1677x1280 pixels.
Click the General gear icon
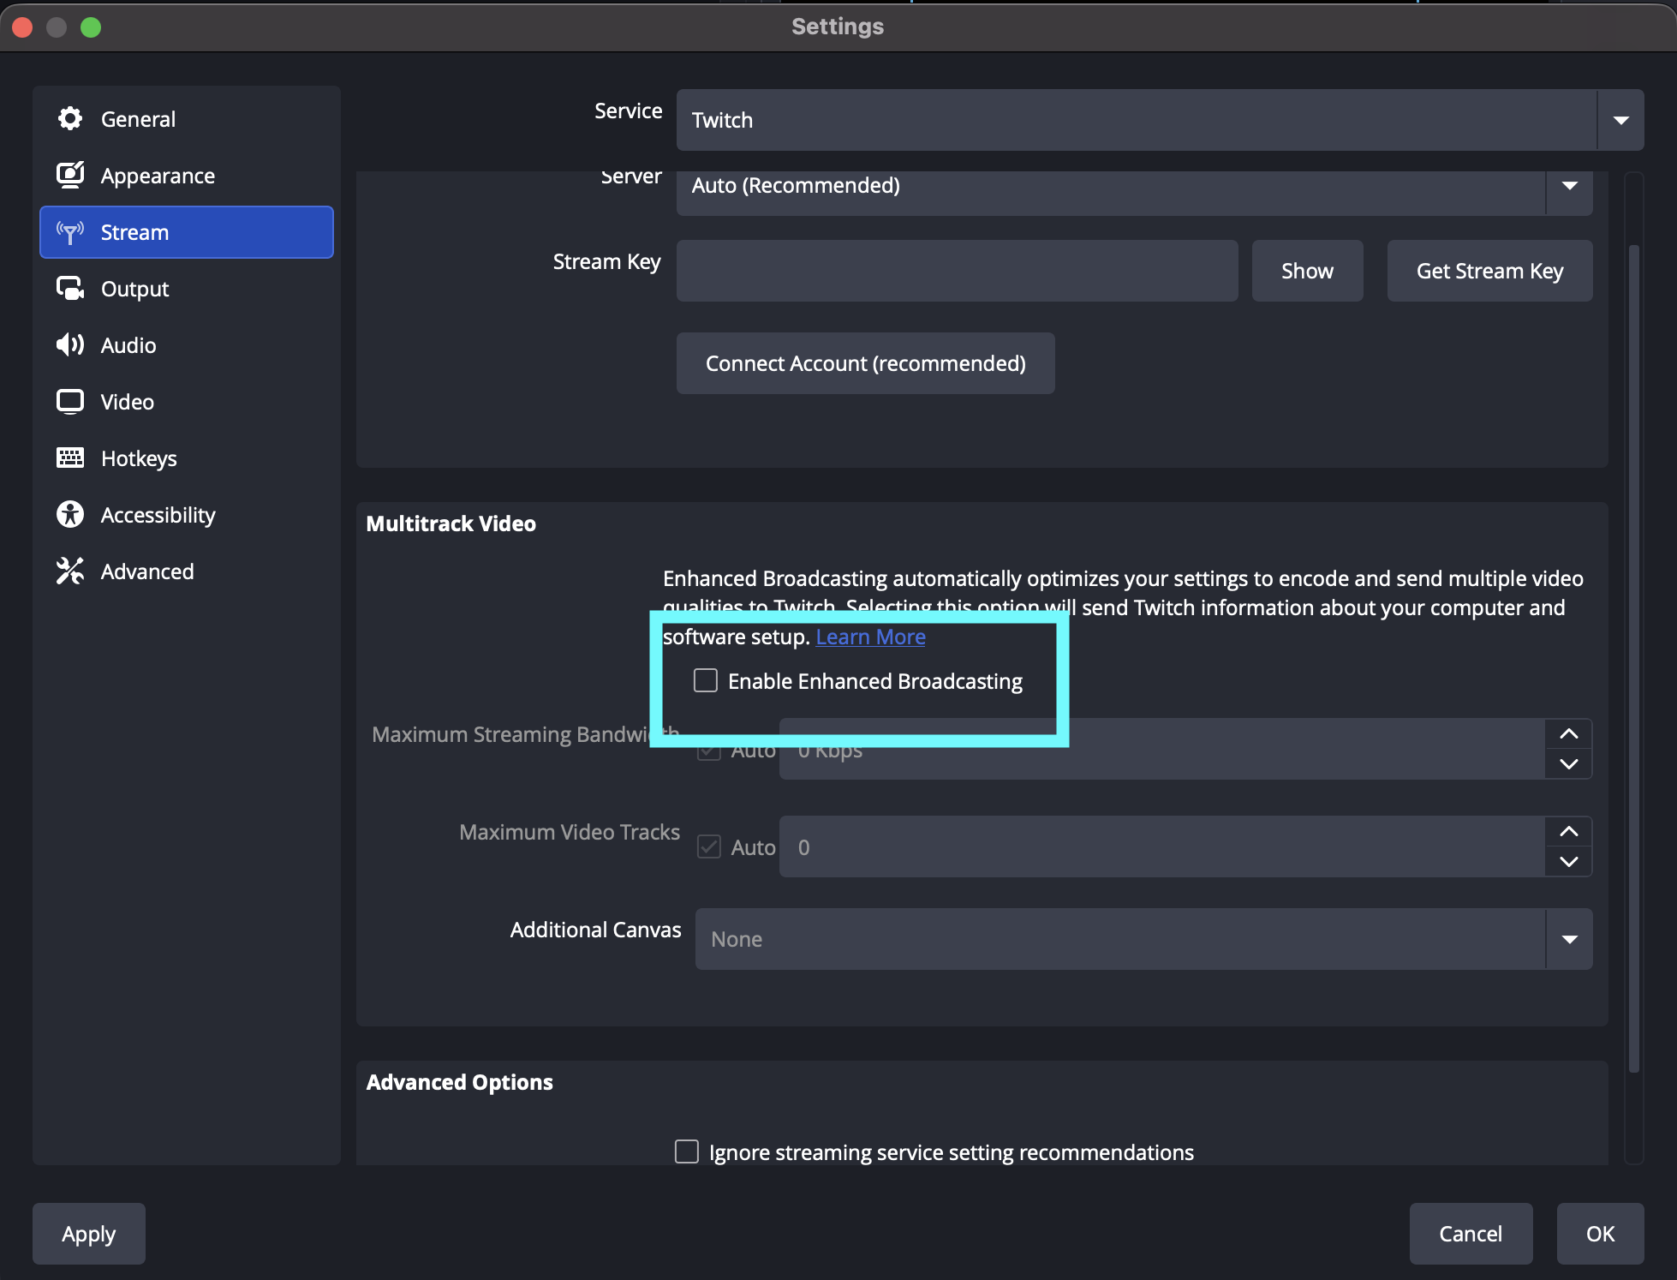pyautogui.click(x=70, y=118)
